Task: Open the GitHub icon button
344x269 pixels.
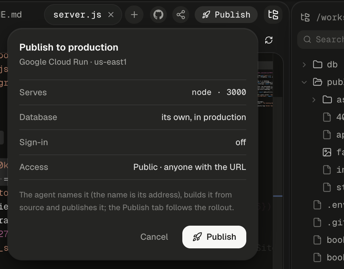Action: [x=158, y=15]
